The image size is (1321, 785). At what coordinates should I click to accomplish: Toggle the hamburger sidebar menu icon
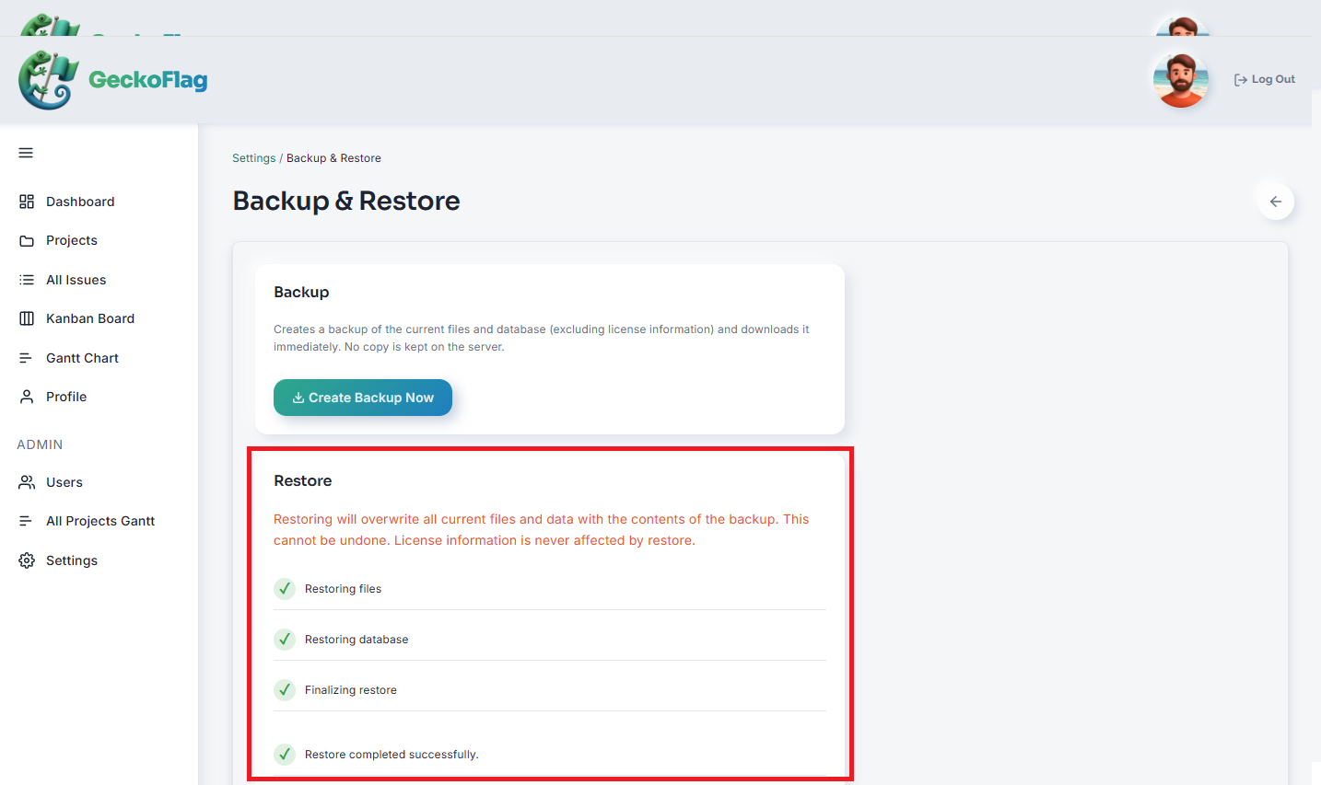coord(26,153)
